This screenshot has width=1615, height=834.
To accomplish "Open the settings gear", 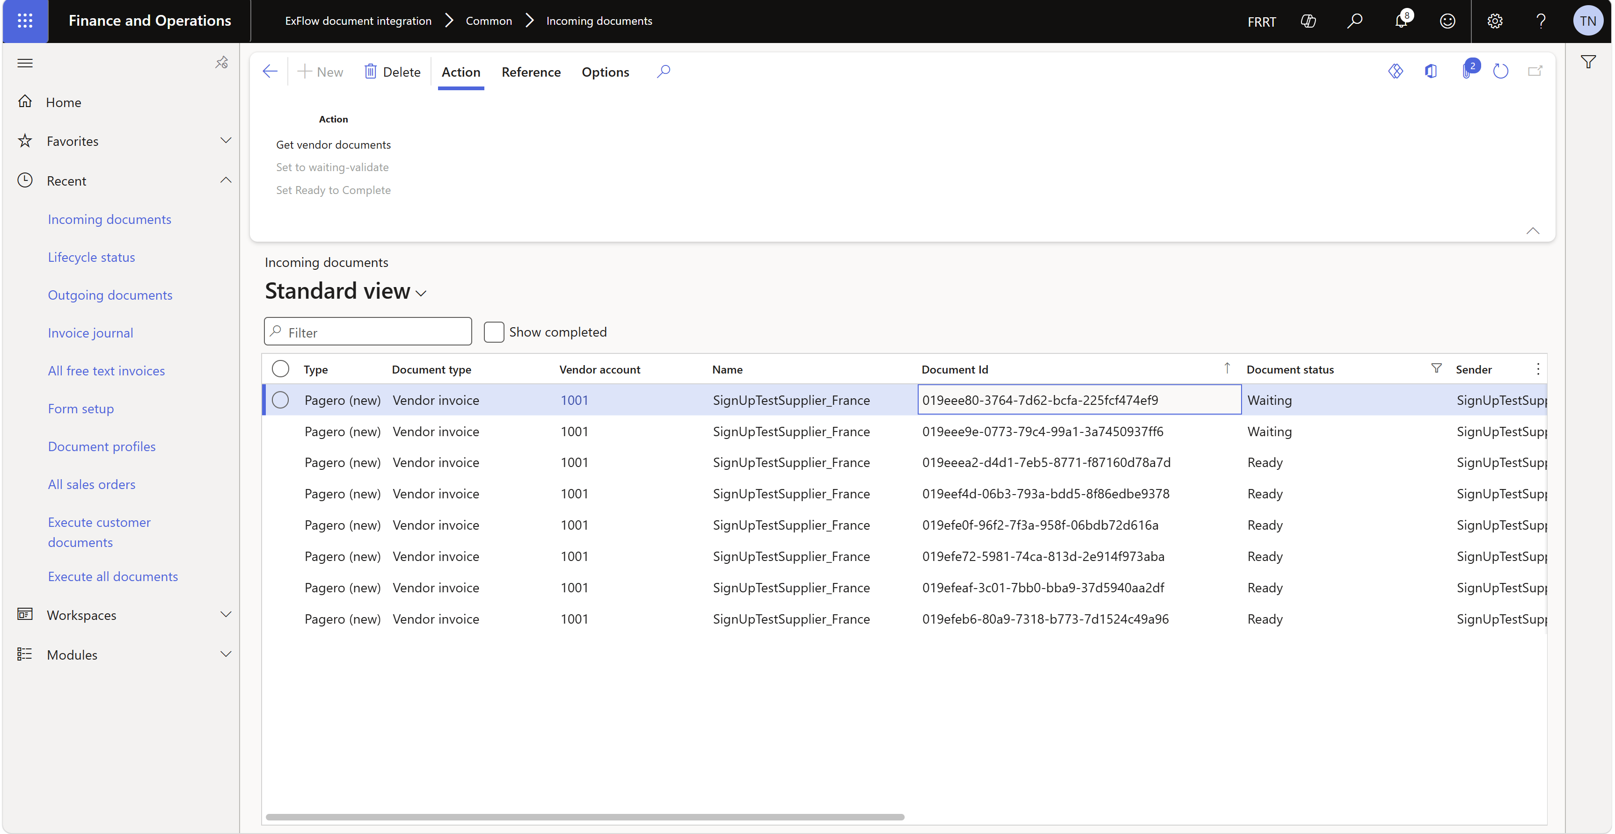I will 1495,22.
